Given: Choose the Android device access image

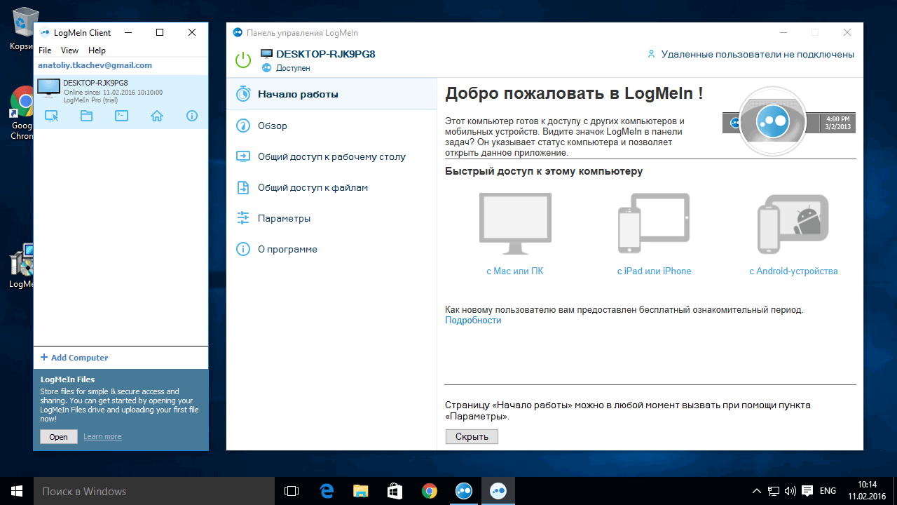Looking at the screenshot, I should (x=793, y=224).
